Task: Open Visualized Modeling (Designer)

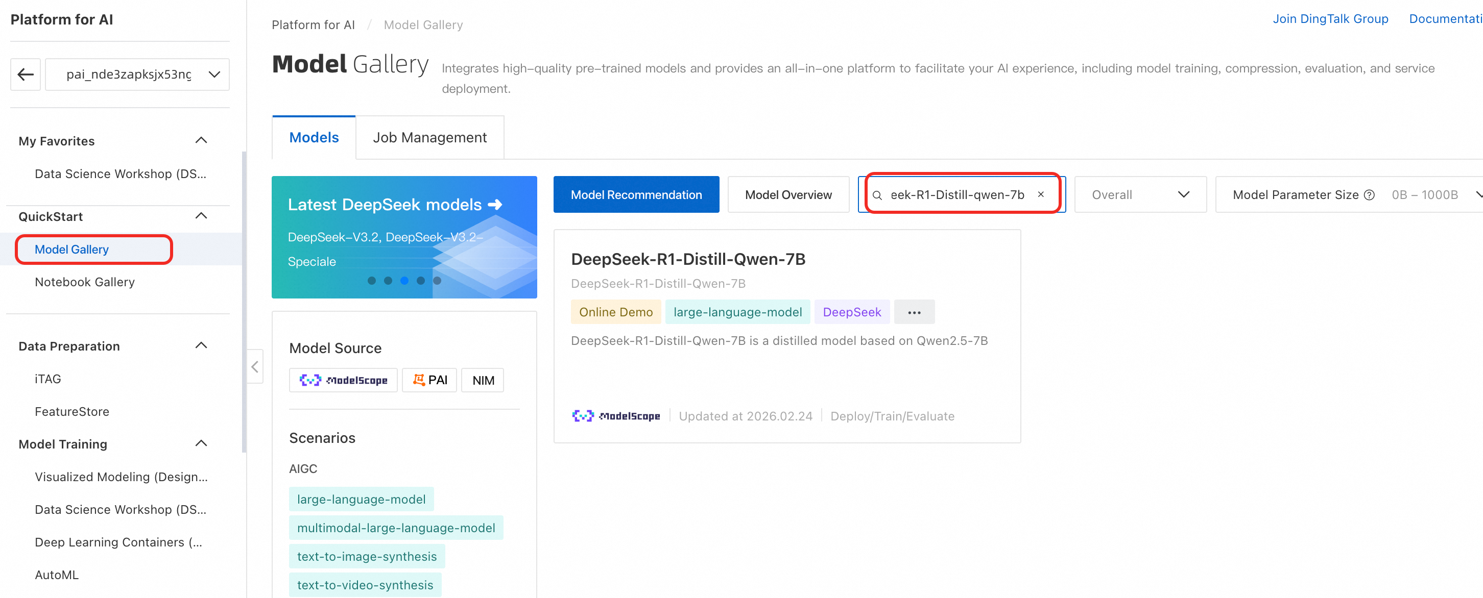Action: (121, 477)
